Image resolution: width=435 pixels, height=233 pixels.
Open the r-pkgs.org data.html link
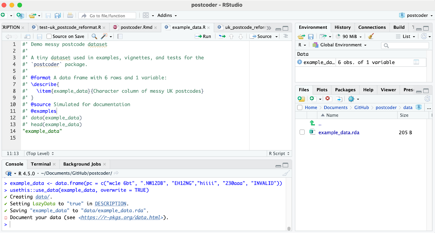coord(121,217)
